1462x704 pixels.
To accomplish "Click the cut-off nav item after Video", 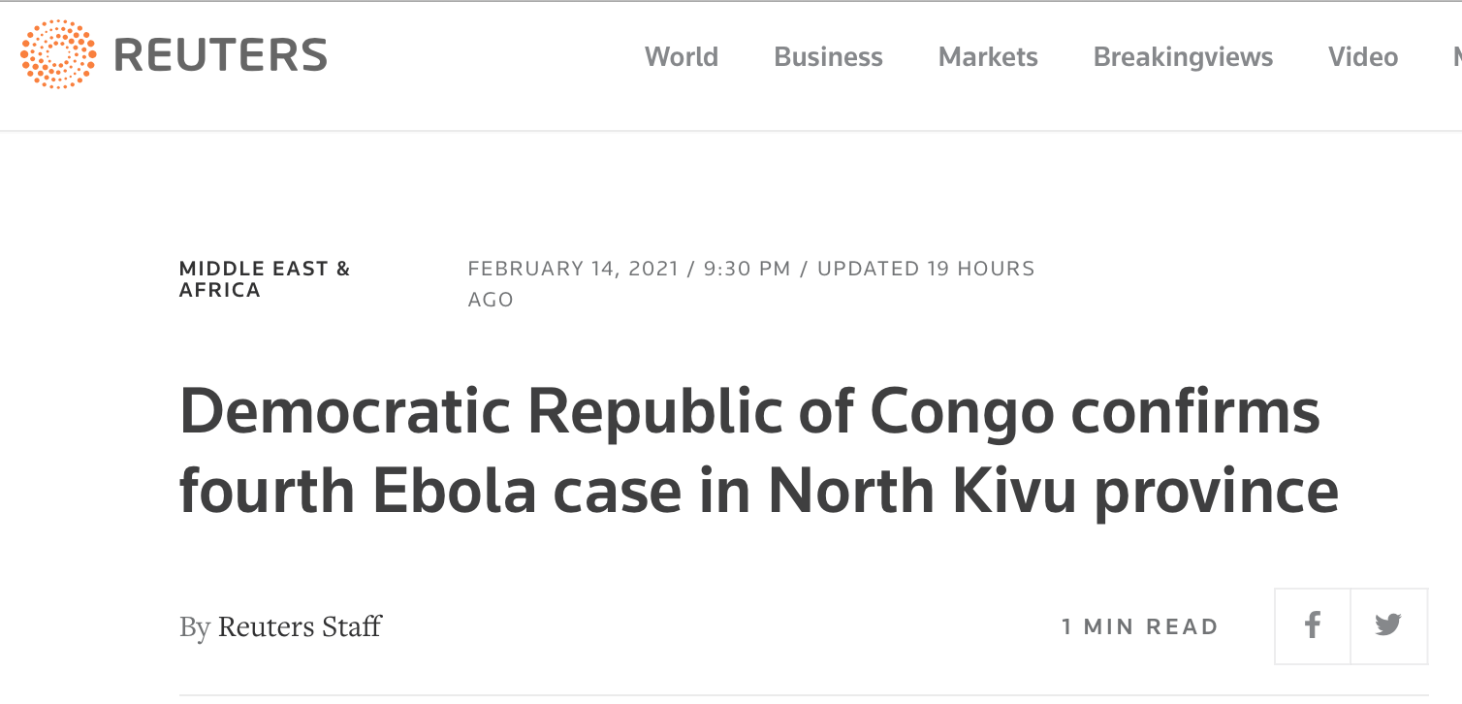I will tap(1456, 57).
